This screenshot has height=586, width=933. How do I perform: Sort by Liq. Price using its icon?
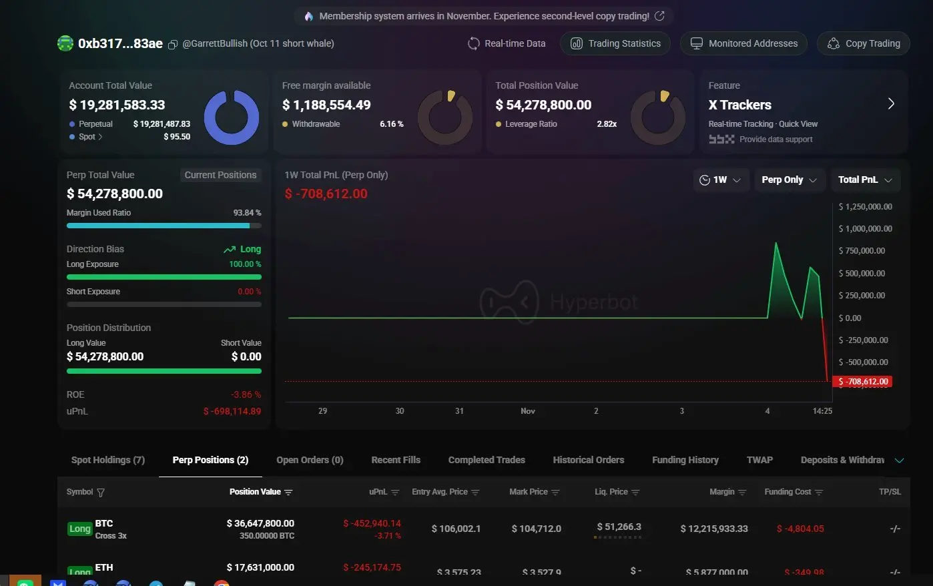(635, 493)
